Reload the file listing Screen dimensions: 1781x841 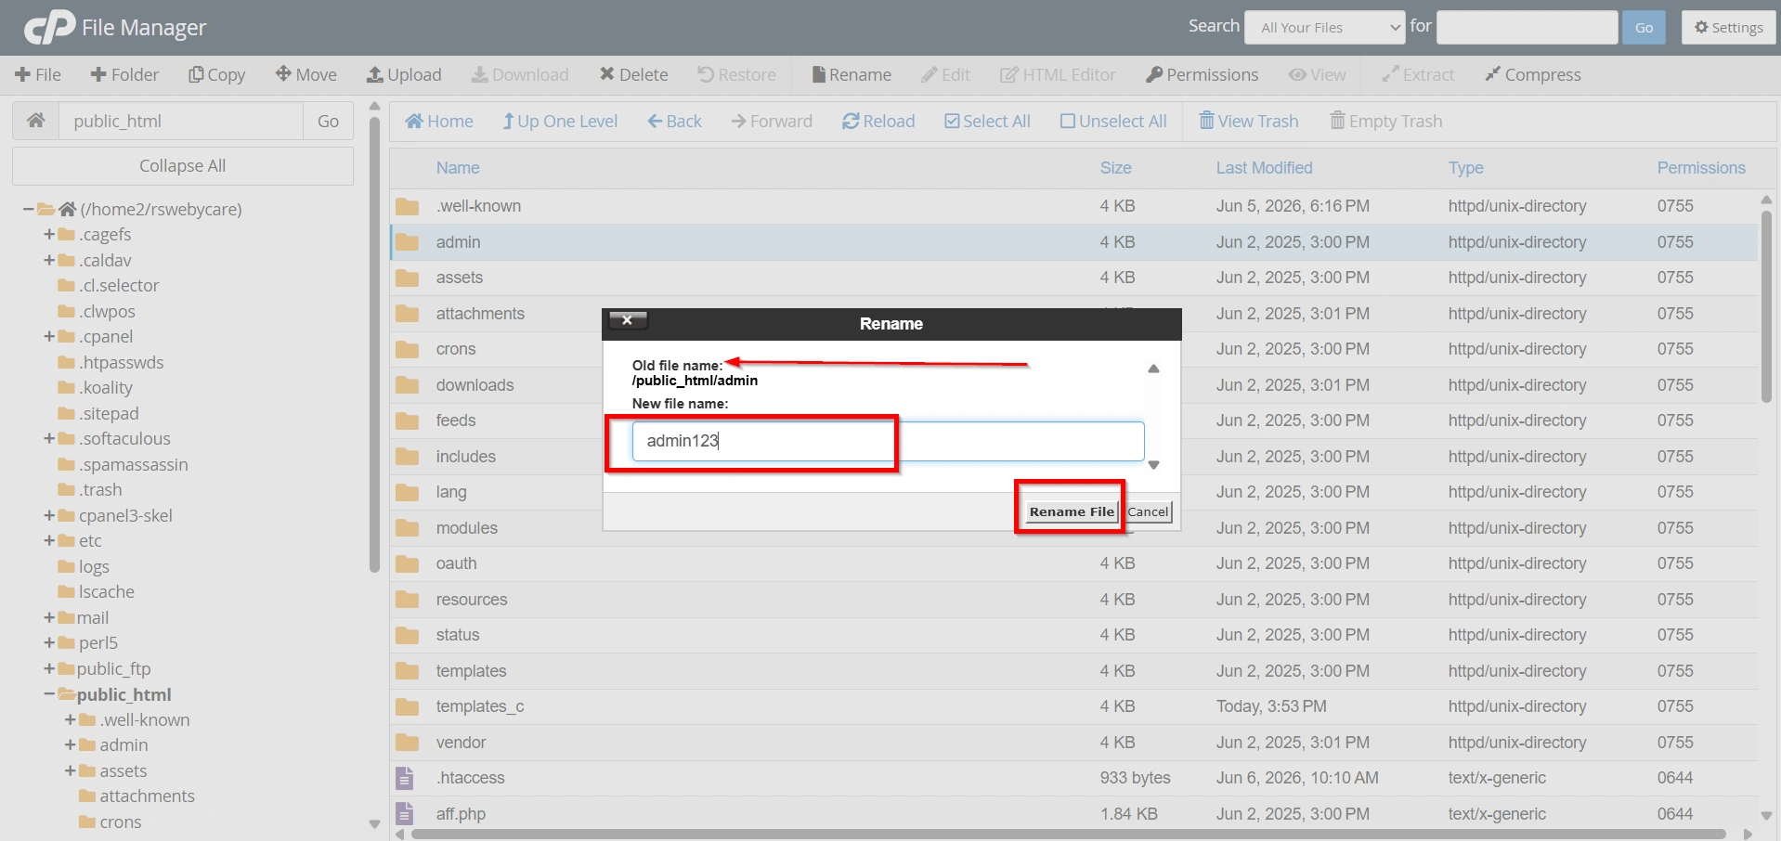[x=878, y=121]
